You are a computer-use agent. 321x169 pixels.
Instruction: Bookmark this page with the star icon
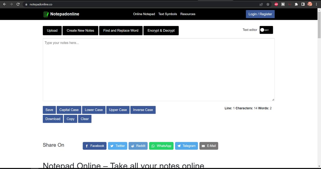[x=268, y=4]
